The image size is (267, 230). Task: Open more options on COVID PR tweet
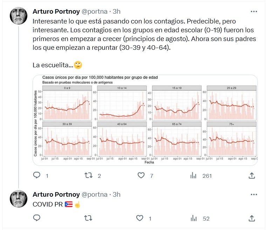click(254, 194)
